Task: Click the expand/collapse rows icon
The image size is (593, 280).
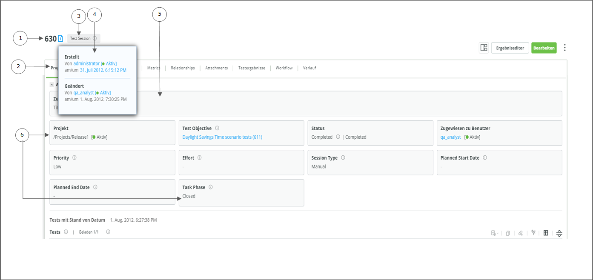Action: pyautogui.click(x=559, y=233)
